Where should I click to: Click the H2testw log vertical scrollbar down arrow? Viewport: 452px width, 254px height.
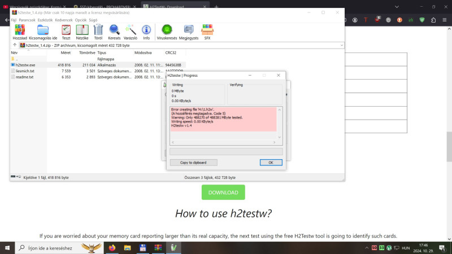point(279,137)
